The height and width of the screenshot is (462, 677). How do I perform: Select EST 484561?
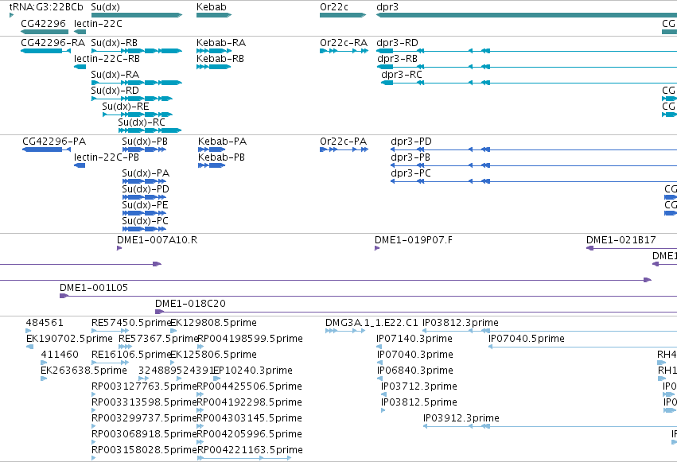pos(29,331)
